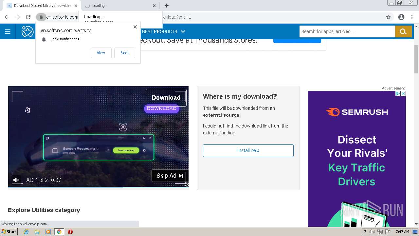The image size is (419, 236).
Task: Click the 'Show notifications' bell text
Action: tap(65, 39)
